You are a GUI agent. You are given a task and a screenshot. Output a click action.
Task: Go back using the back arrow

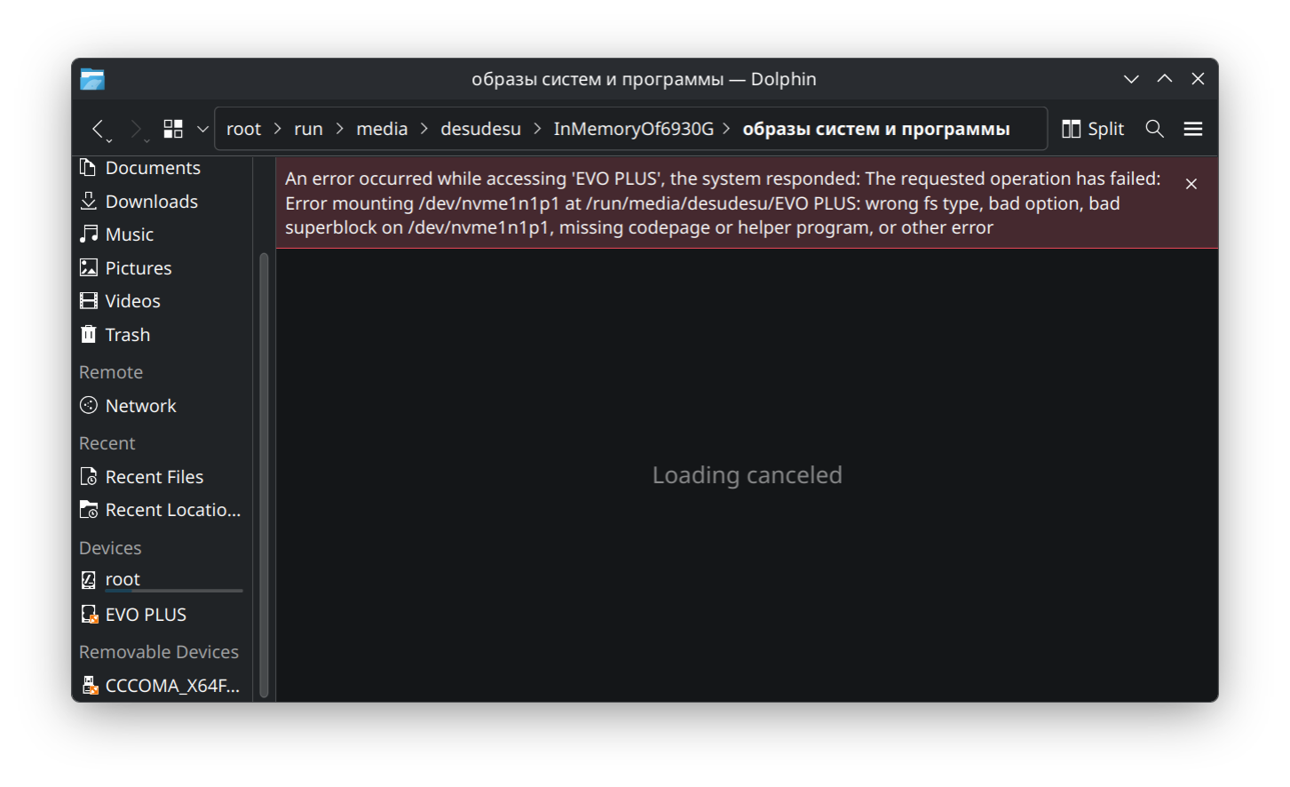[x=99, y=129]
